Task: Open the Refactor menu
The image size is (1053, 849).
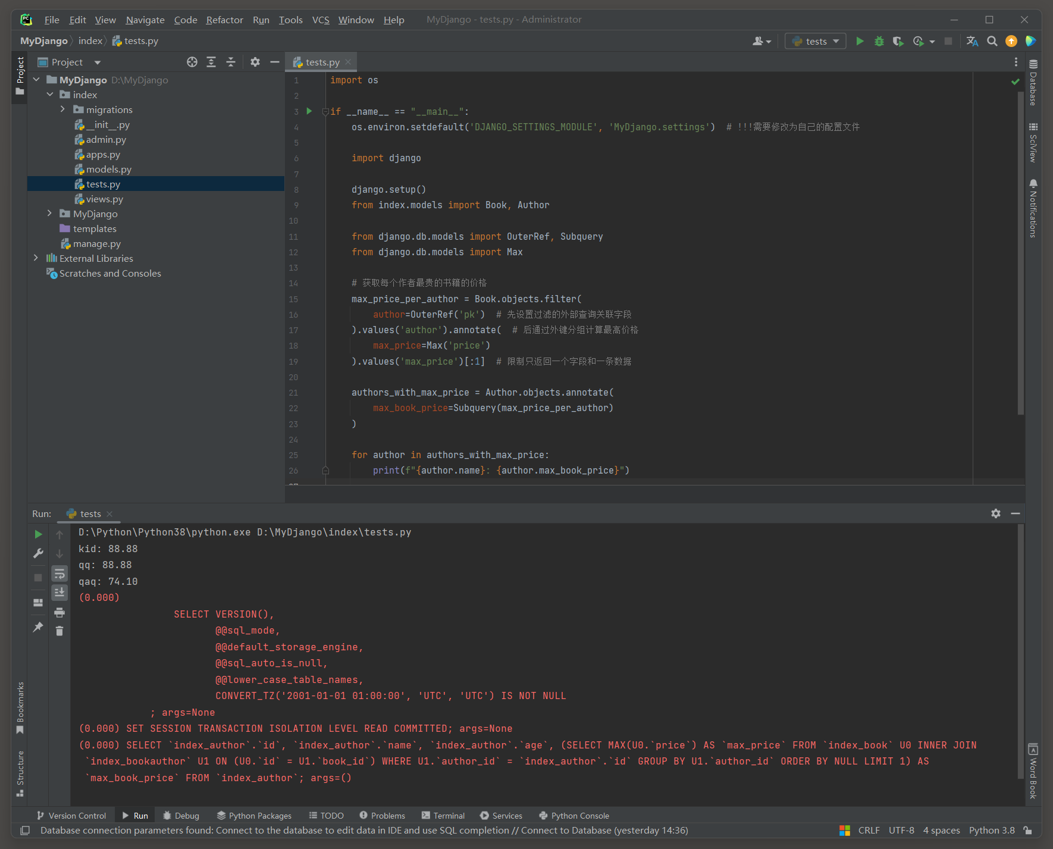Action: 224,20
